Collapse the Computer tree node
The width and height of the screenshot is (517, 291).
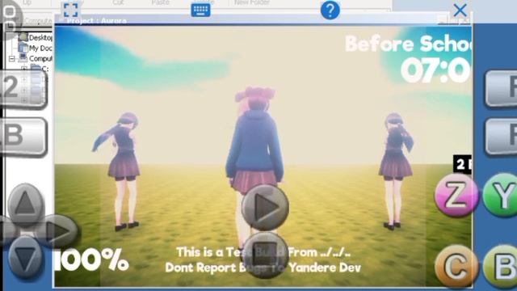tap(12, 59)
